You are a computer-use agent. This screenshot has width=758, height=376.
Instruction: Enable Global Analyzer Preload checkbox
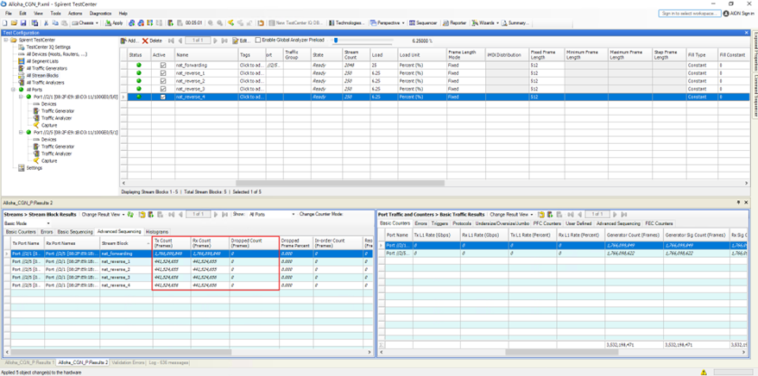pyautogui.click(x=258, y=41)
